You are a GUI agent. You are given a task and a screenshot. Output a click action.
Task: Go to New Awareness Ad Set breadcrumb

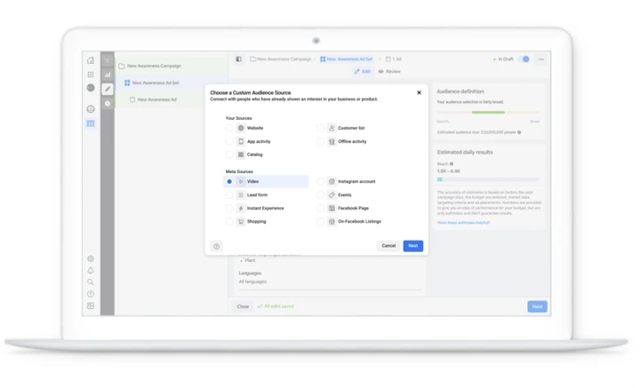346,59
